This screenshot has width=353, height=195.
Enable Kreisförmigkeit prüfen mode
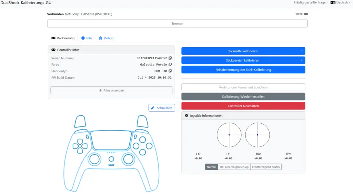[266, 167]
